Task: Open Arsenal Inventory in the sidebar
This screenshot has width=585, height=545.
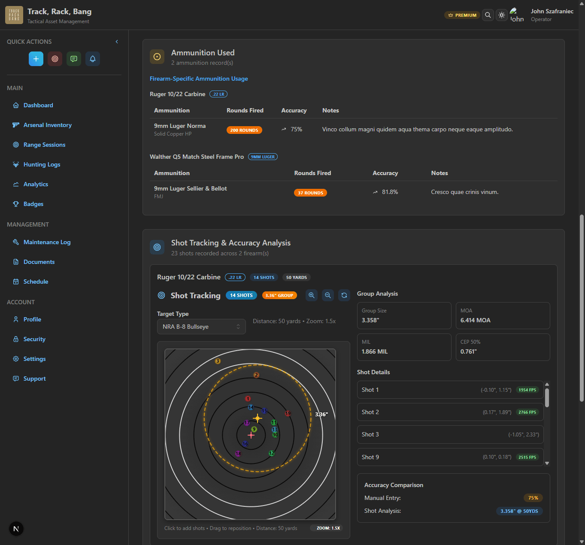Action: tap(47, 125)
